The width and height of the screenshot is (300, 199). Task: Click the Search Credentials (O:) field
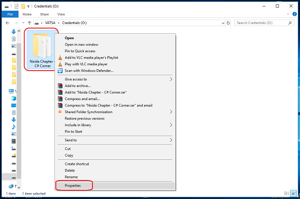(x=264, y=23)
